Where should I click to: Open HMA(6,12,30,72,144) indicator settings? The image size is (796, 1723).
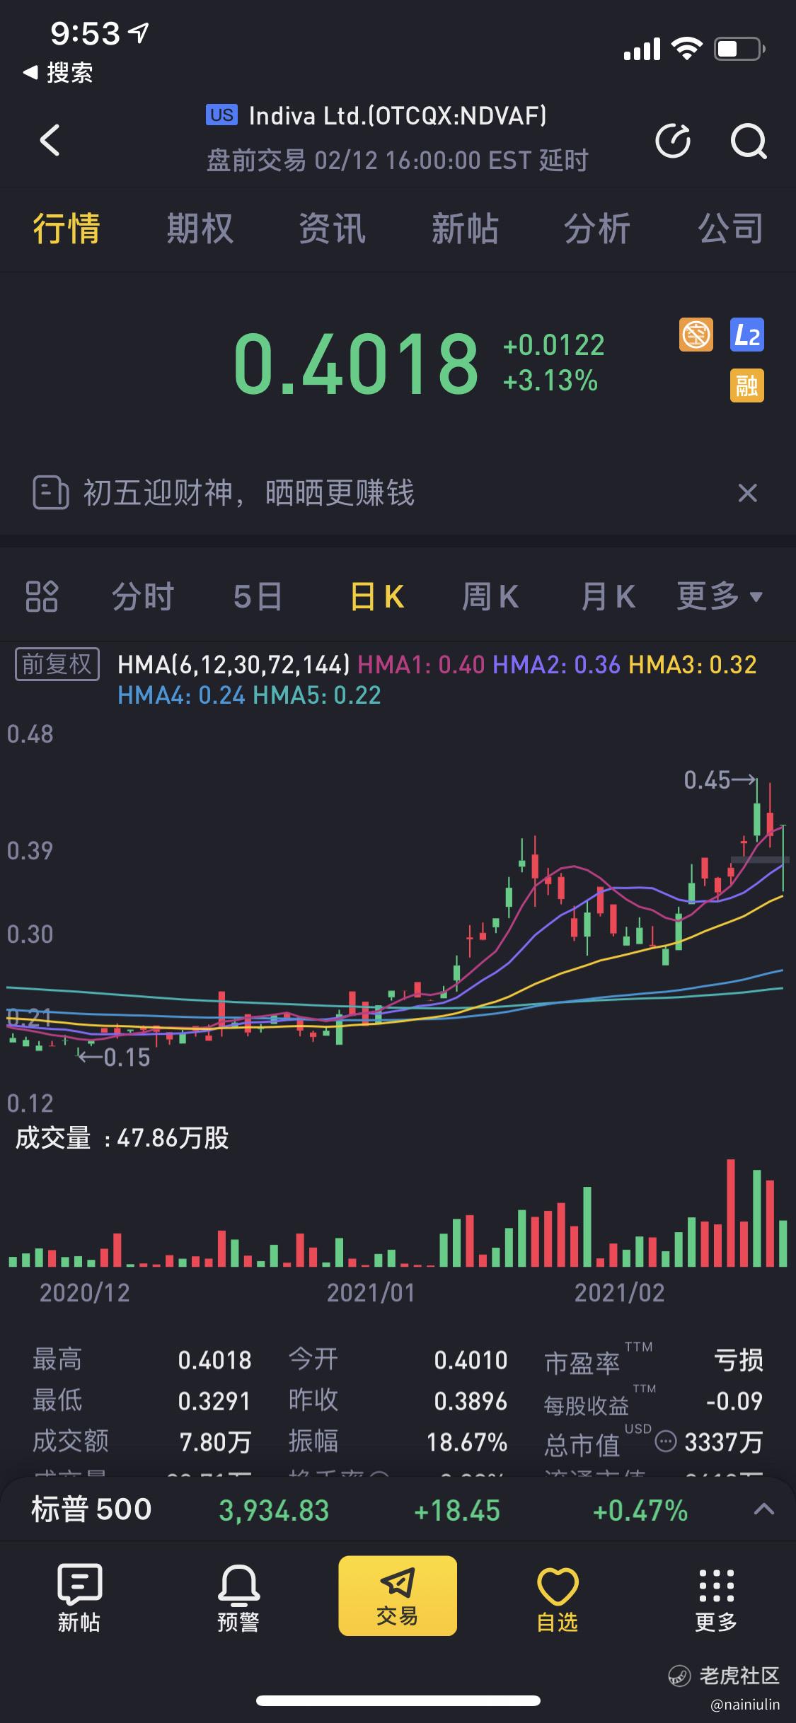click(x=233, y=664)
